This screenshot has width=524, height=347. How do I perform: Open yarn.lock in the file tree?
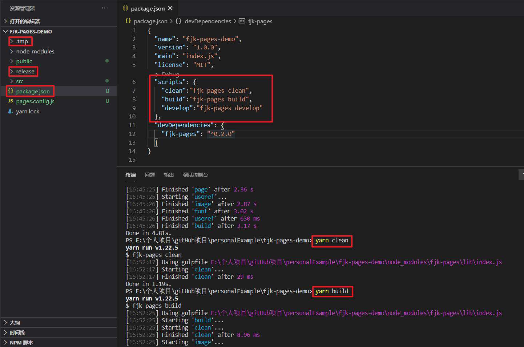click(59, 111)
